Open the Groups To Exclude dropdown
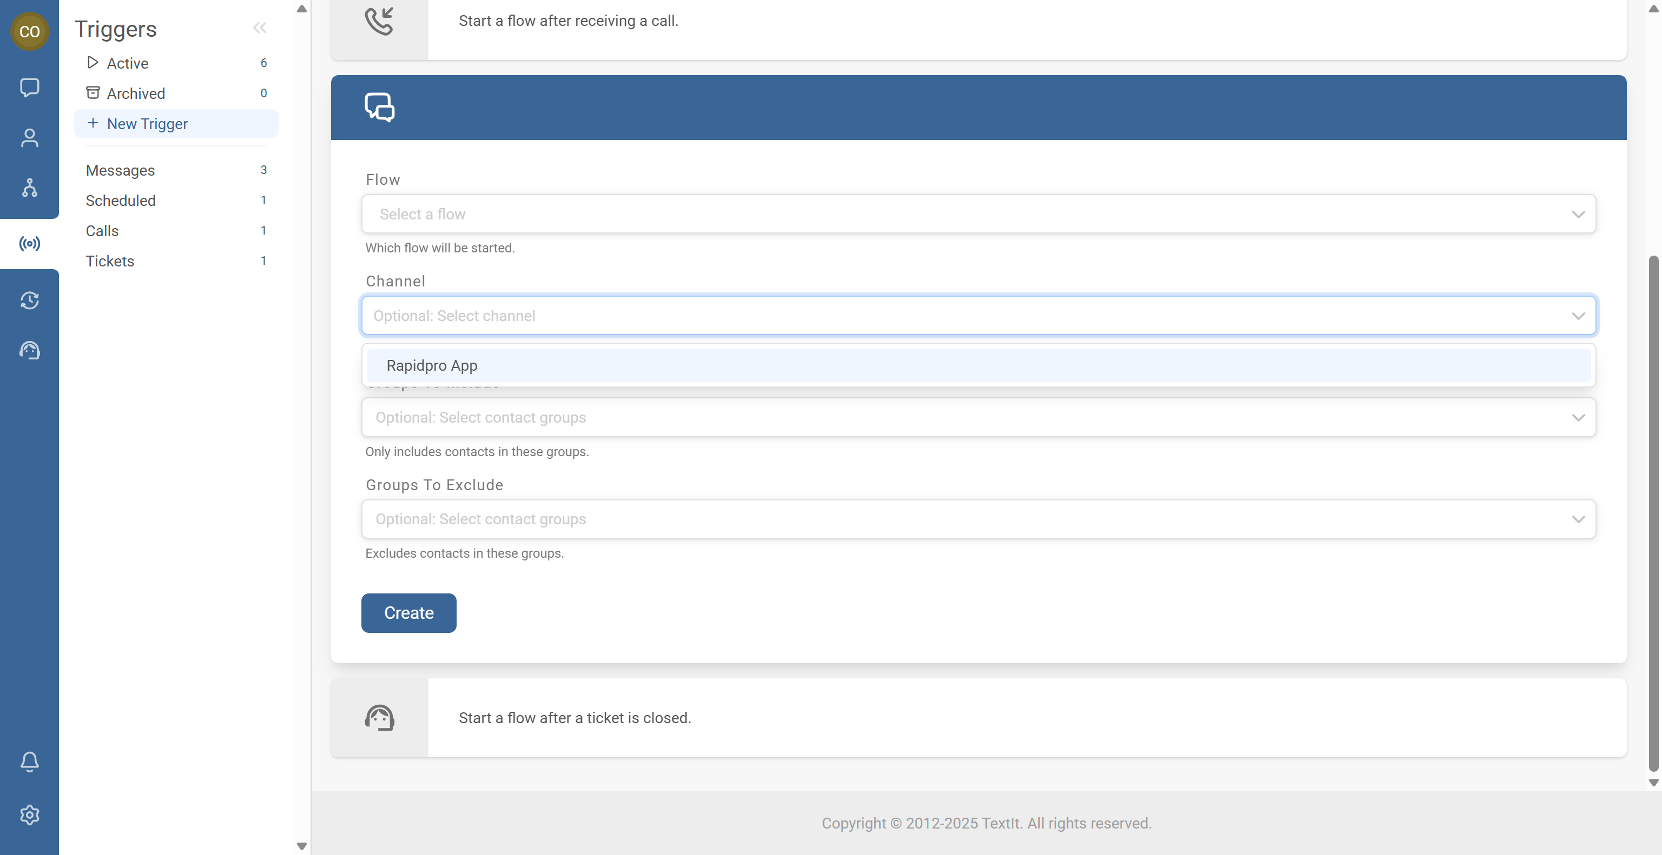Image resolution: width=1662 pixels, height=855 pixels. pos(978,519)
